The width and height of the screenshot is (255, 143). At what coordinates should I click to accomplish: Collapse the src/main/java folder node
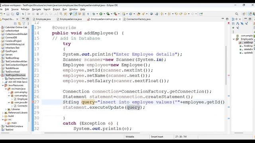(6, 89)
